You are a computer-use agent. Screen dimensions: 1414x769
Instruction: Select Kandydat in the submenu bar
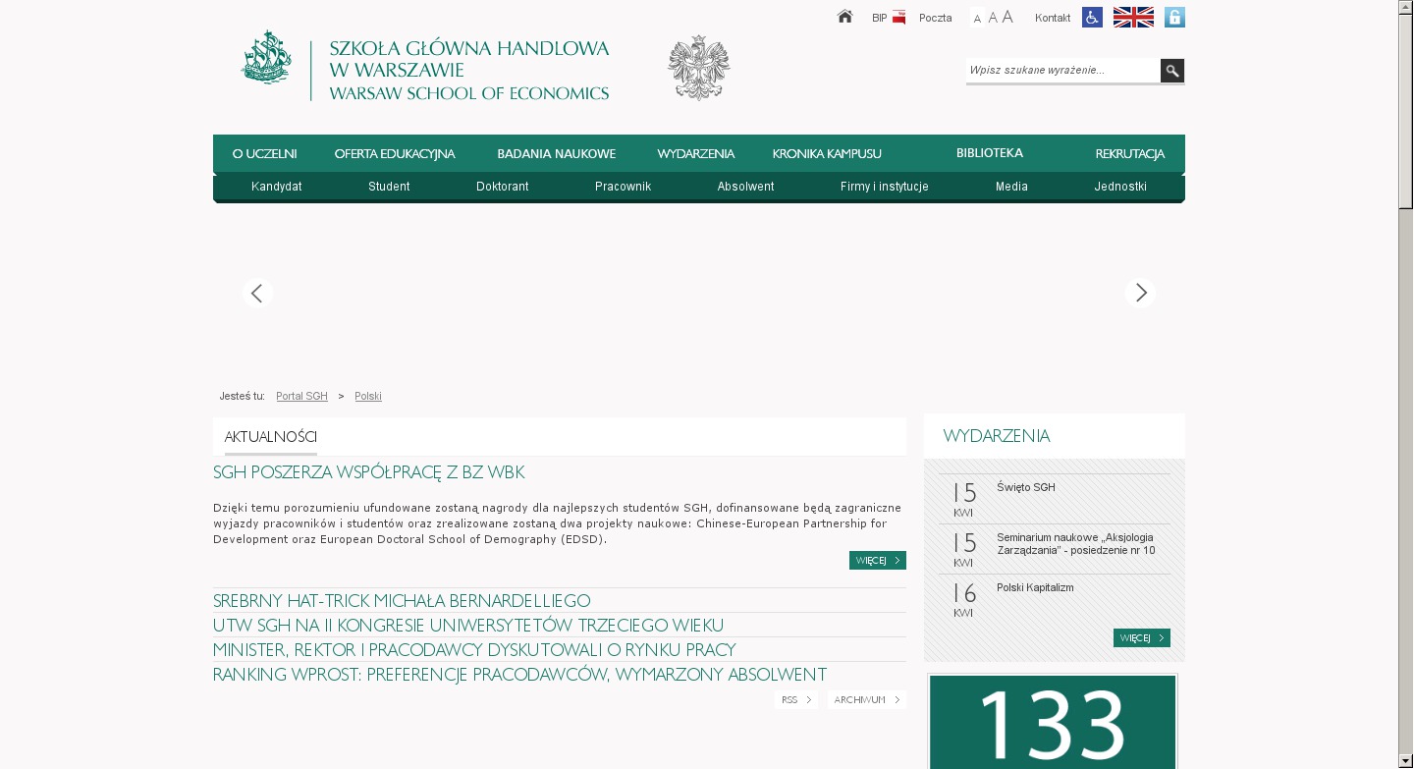pyautogui.click(x=276, y=187)
